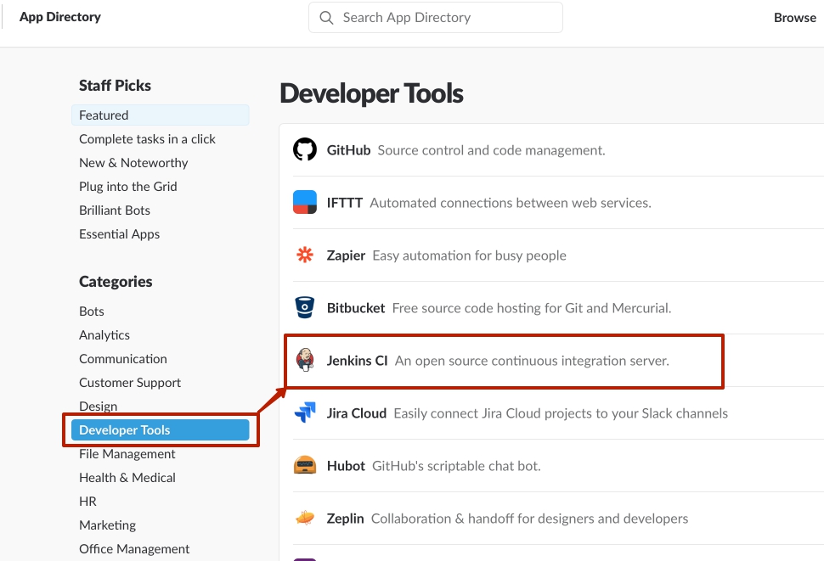This screenshot has height=561, width=824.
Task: Select the Design category
Action: tap(99, 407)
